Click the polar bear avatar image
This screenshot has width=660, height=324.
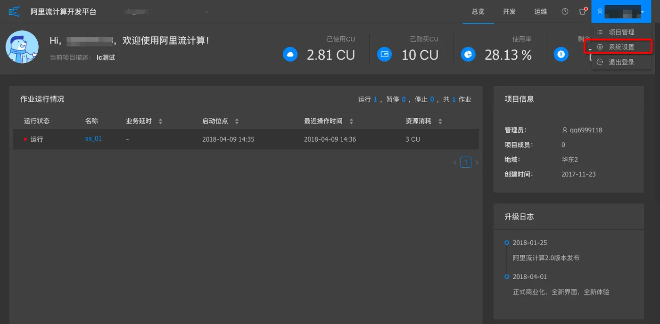click(22, 47)
